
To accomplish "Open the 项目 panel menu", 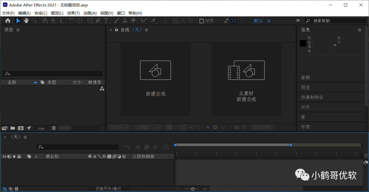I will 18,30.
